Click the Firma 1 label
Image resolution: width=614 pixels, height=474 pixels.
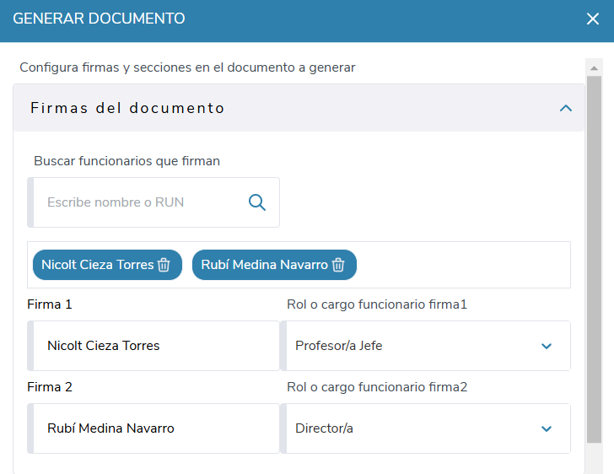pos(50,304)
